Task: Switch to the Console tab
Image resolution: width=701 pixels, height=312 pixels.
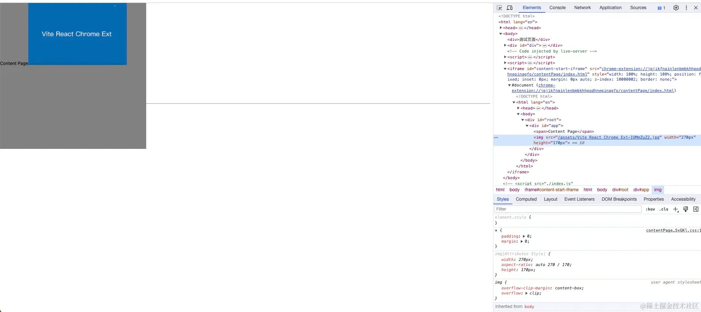Action: tap(557, 8)
